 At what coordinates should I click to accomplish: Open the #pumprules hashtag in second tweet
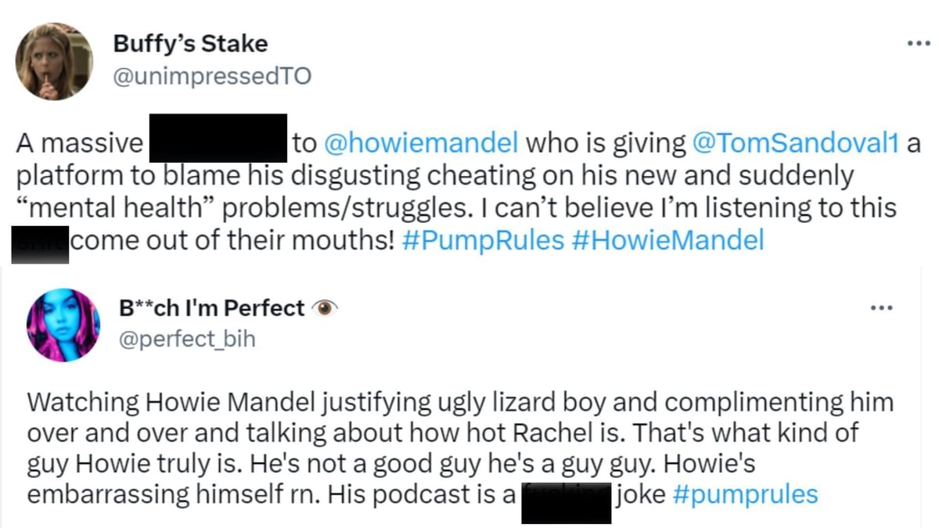click(x=747, y=494)
